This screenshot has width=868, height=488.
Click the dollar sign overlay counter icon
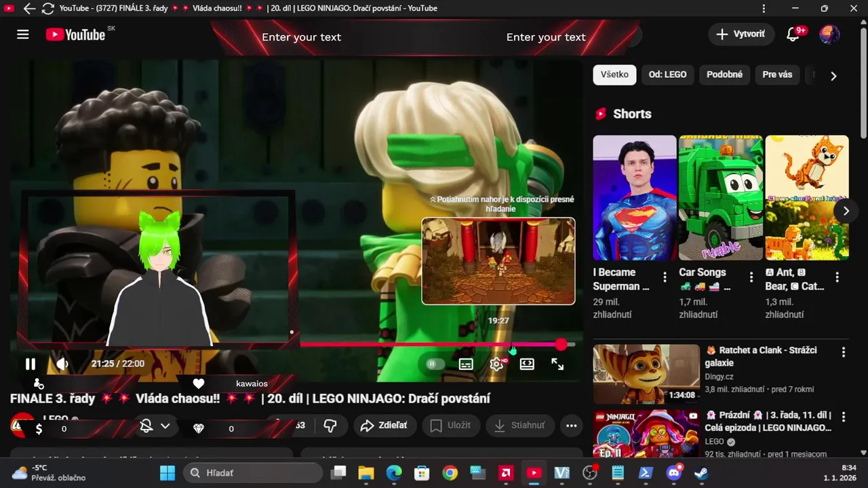(x=39, y=428)
